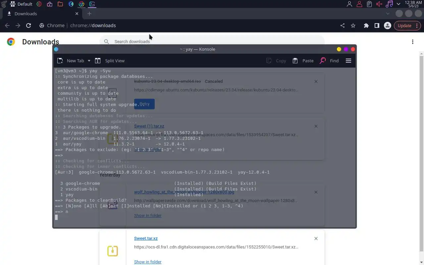Click Show in folder for Sweet.tar.xz
424x265 pixels.
pos(148,262)
